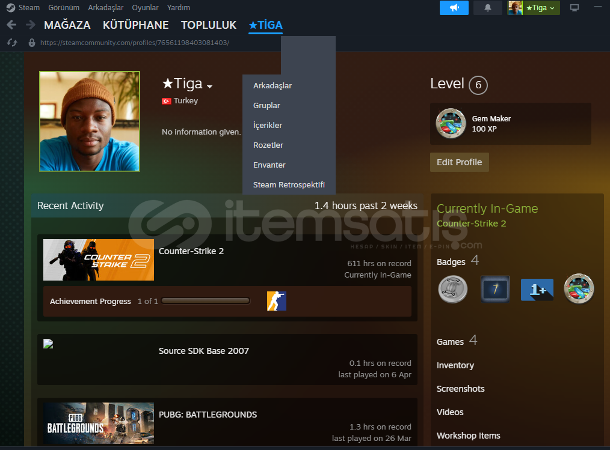Click the level 6 circle badge

pyautogui.click(x=478, y=85)
